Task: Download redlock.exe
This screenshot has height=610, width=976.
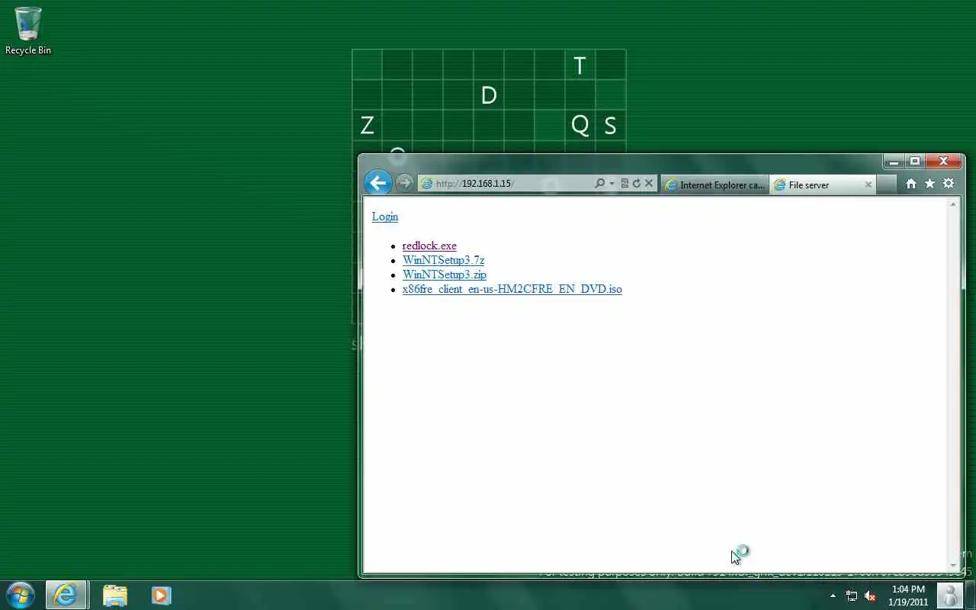Action: click(x=429, y=246)
